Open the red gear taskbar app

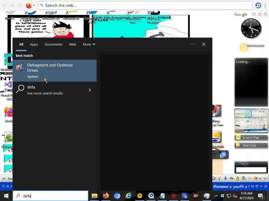(173, 196)
